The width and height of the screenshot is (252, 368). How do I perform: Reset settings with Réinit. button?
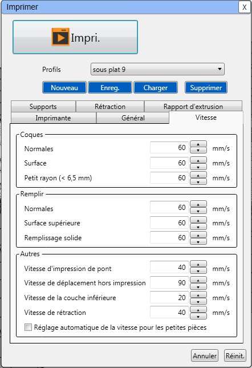click(235, 356)
